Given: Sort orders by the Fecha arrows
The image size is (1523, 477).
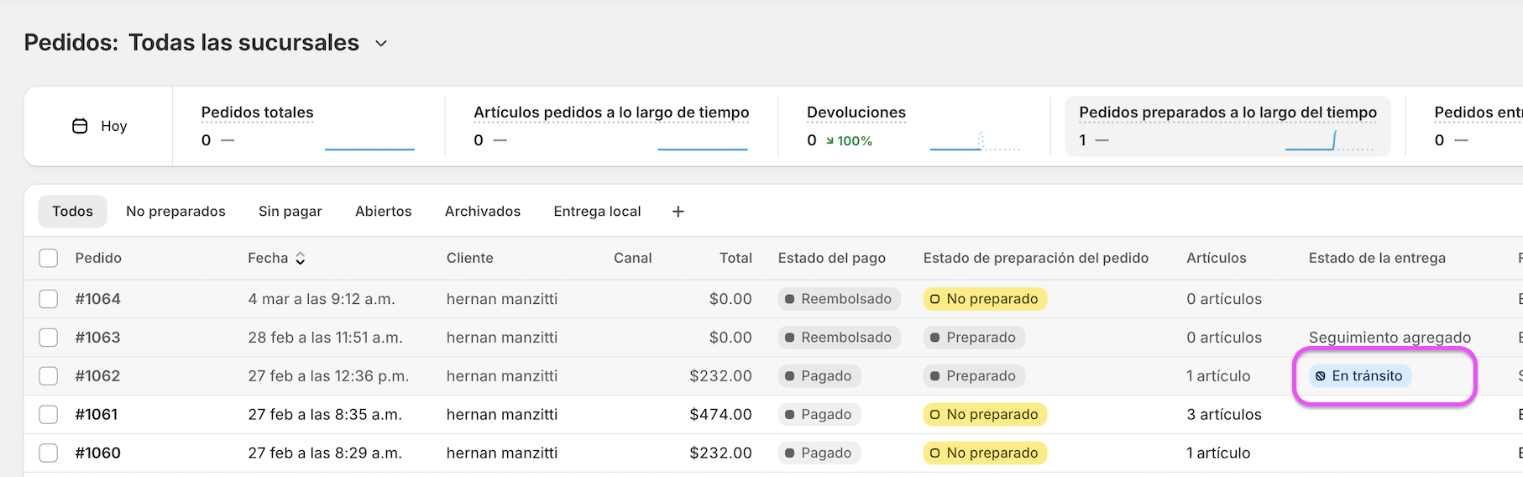Looking at the screenshot, I should pyautogui.click(x=300, y=259).
